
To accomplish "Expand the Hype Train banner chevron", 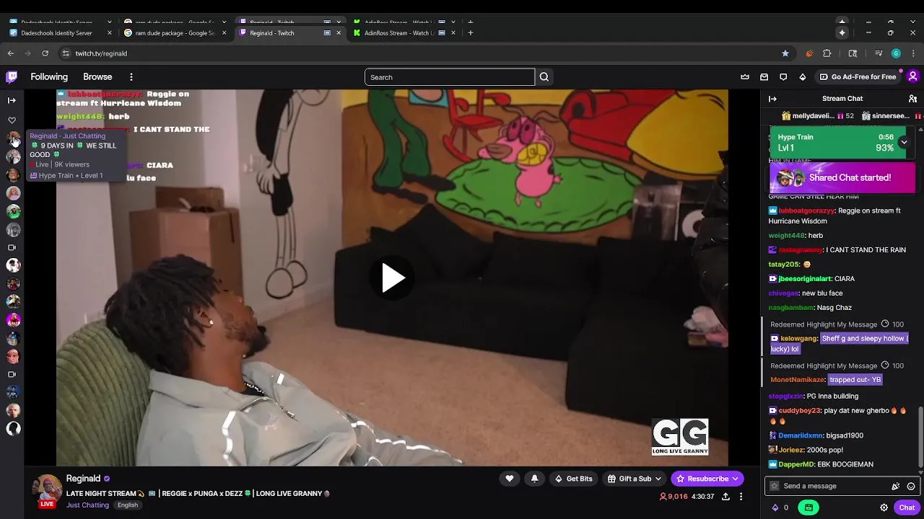I will point(904,142).
